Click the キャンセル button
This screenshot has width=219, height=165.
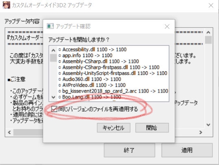pos(113,128)
